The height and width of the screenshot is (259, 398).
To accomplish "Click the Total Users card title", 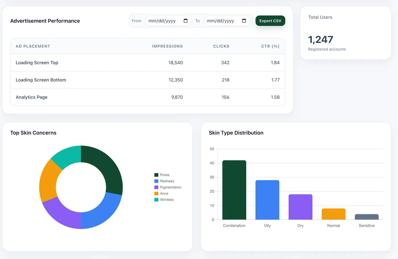I will coord(320,17).
